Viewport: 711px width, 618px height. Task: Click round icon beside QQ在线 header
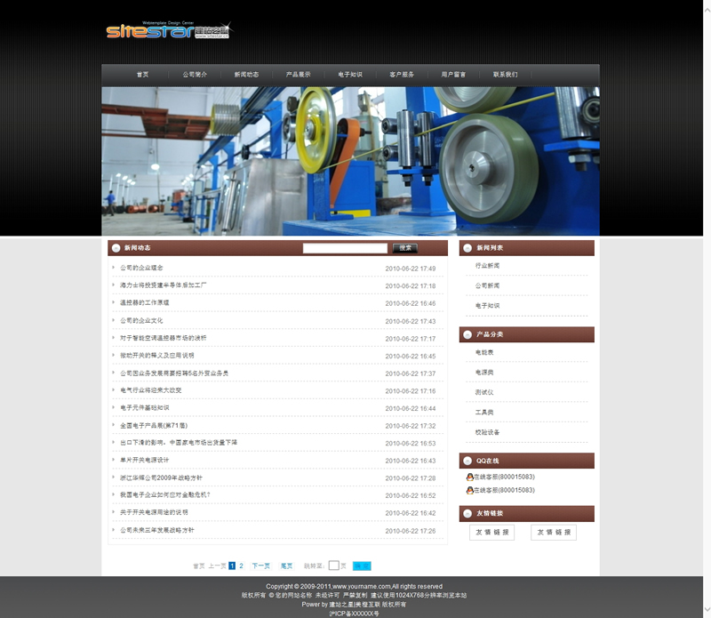coord(467,461)
